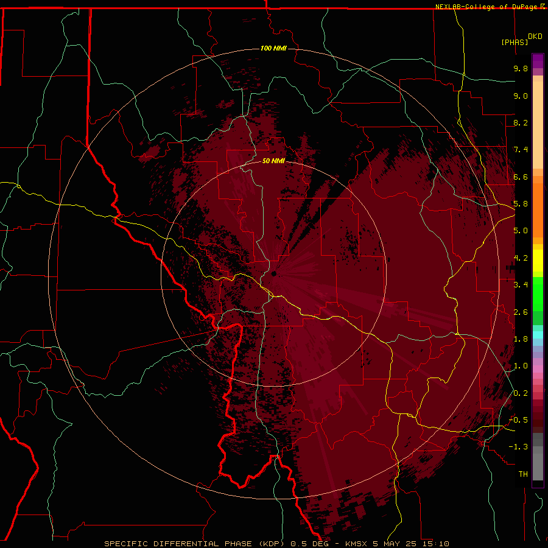Select the 1.8 value on the color scale
The width and height of the screenshot is (548, 548).
[x=521, y=339]
